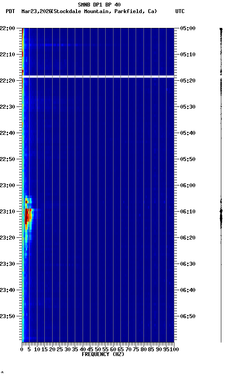Click the 90 Hz frequency tick label

(x=159, y=350)
